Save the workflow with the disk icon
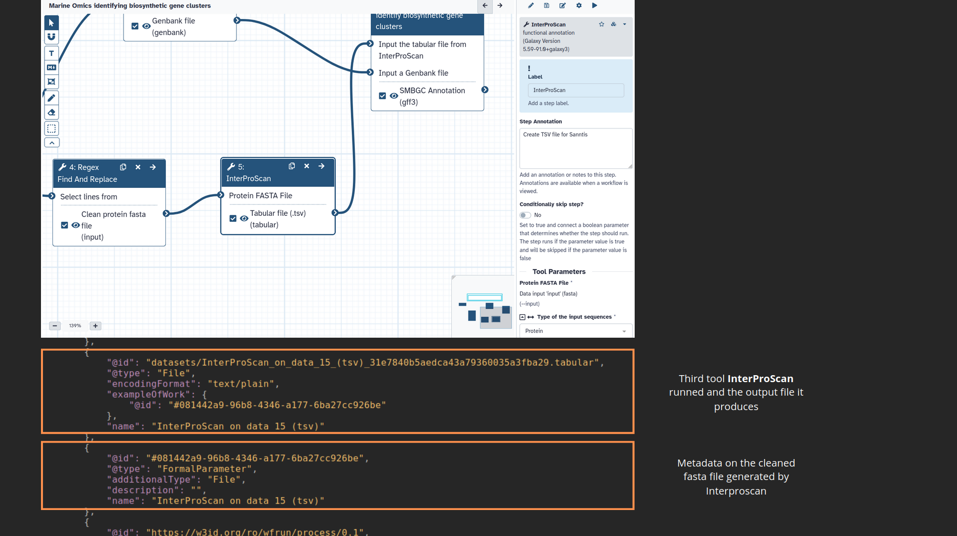 coord(547,5)
